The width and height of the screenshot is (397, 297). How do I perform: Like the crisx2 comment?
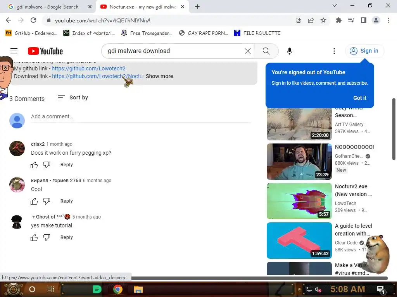pos(34,165)
